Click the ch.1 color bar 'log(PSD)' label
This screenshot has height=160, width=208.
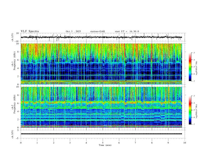196,68
